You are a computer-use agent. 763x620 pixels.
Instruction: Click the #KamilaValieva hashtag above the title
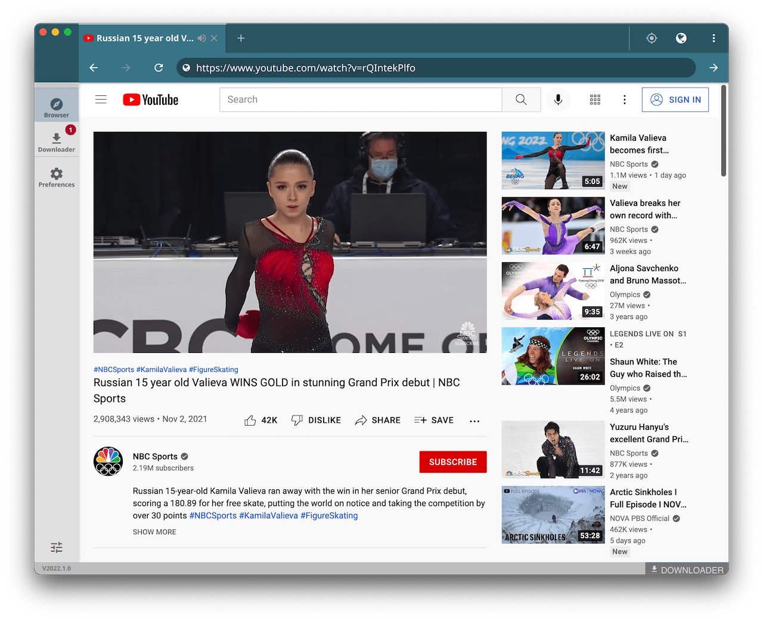tap(162, 370)
